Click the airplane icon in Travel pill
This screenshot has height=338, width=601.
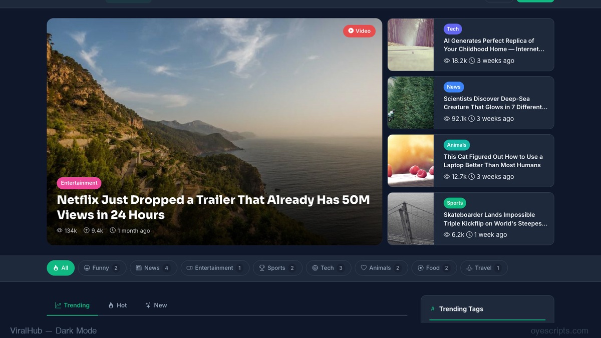(469, 268)
